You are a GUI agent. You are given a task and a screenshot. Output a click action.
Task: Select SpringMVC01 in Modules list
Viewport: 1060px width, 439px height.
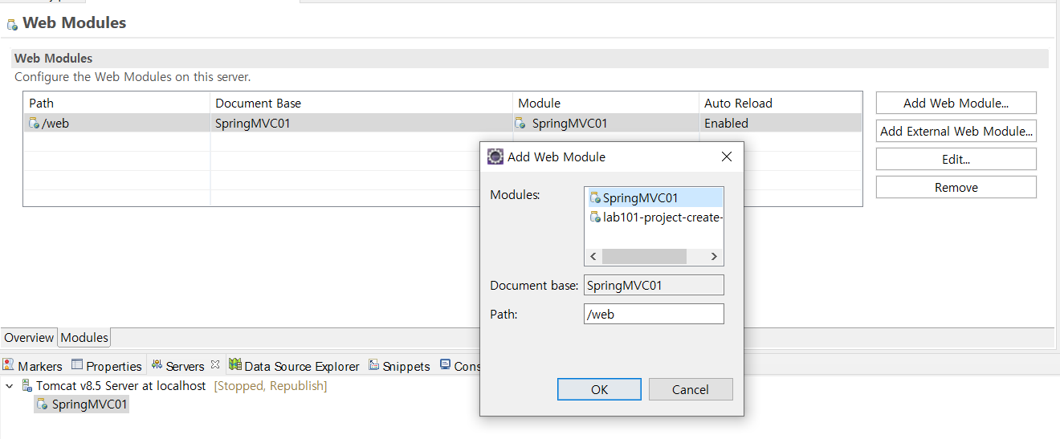pos(655,198)
